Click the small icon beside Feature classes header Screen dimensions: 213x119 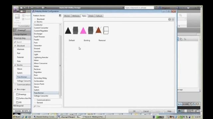pyautogui.click(x=60, y=16)
